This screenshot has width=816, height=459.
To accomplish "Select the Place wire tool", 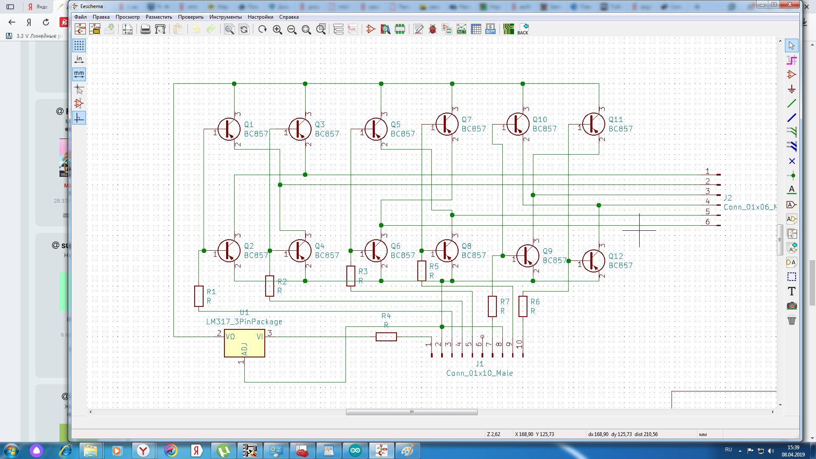I will coord(791,103).
